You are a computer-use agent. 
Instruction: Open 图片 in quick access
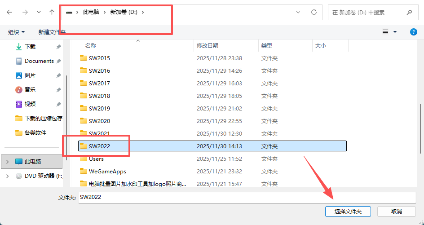[30, 75]
